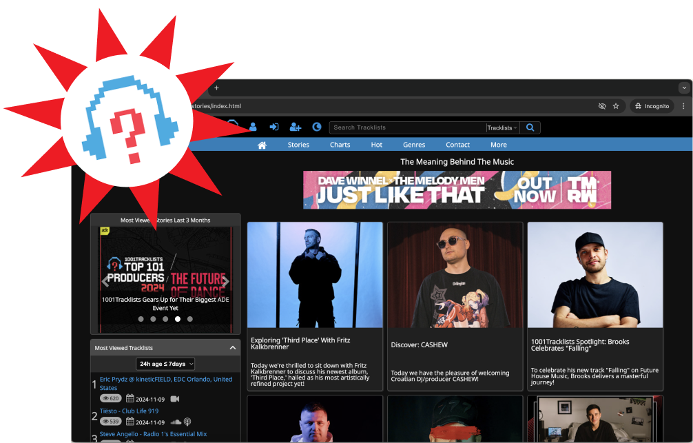Screen dimensions: 693x443
Task: Open the CASHEW story photo
Action: pos(455,275)
